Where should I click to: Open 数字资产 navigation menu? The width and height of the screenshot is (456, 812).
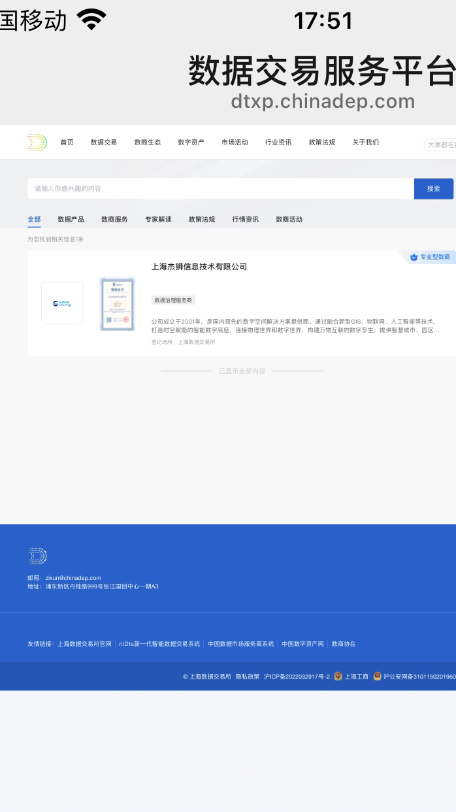click(191, 143)
